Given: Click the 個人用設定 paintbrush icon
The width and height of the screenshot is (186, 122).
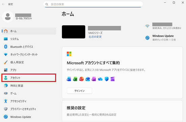Looking at the screenshot, I should [x=5, y=62].
